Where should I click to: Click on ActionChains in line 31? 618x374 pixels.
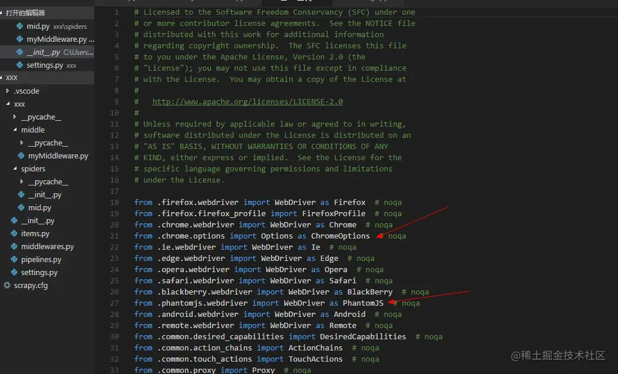tap(315, 348)
